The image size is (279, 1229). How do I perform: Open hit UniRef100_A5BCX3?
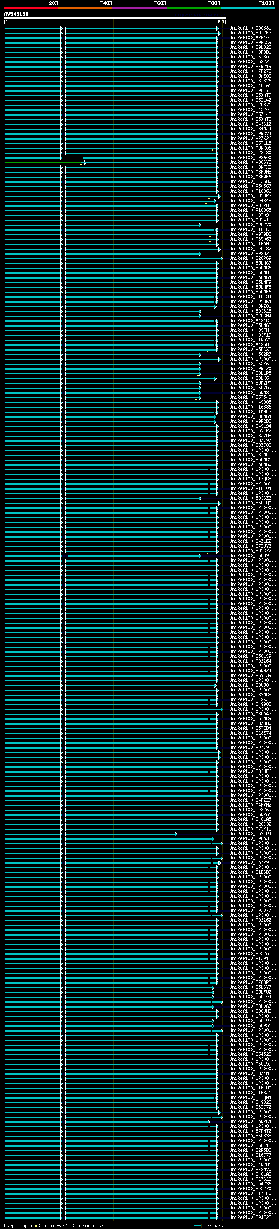[x=250, y=349]
